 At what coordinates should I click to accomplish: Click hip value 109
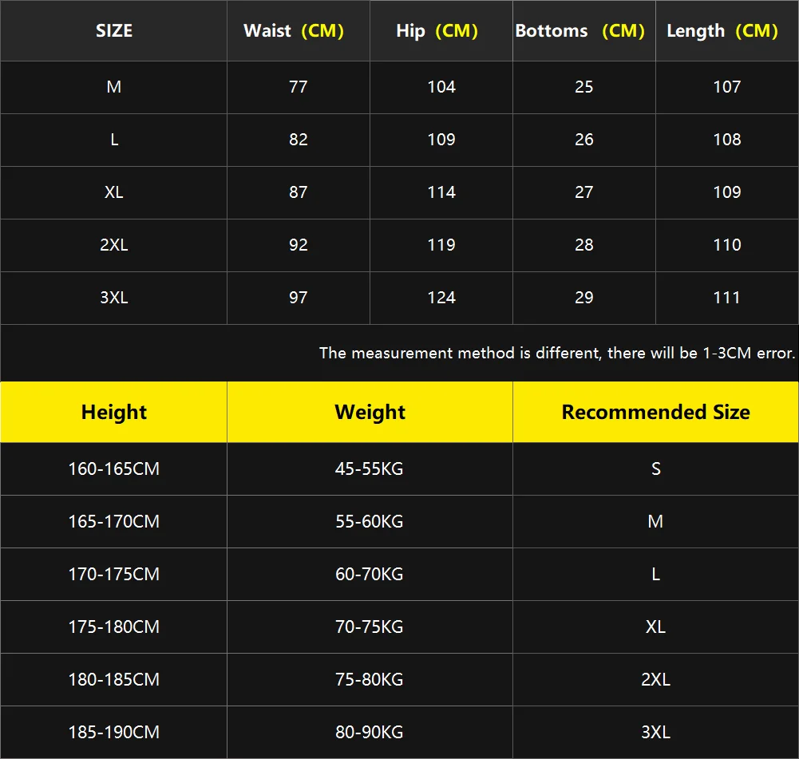(x=441, y=140)
